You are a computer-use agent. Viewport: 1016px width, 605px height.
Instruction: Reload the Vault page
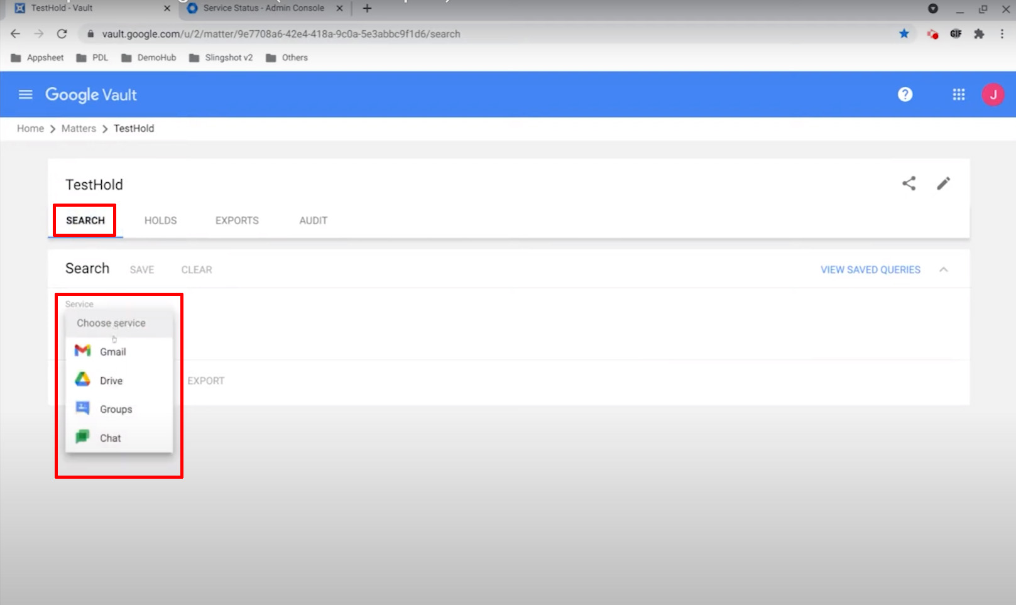[x=63, y=34]
